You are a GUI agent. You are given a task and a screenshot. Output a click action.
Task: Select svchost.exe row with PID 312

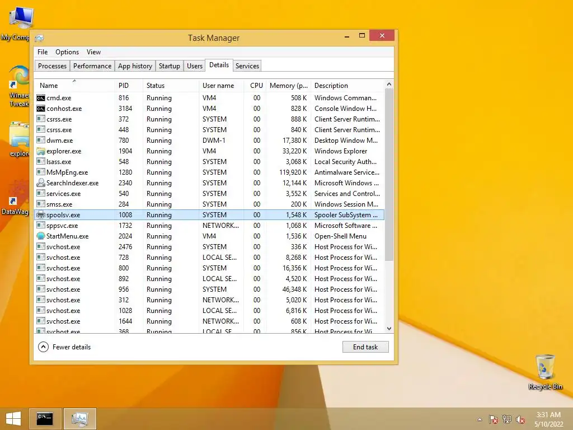(209, 300)
